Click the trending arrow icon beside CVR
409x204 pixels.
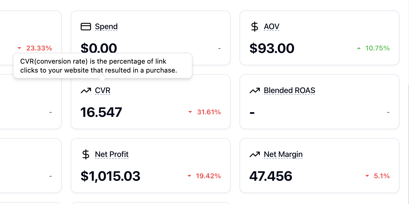(x=86, y=91)
